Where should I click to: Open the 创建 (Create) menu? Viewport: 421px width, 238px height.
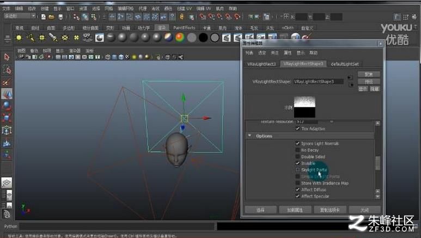(45, 9)
